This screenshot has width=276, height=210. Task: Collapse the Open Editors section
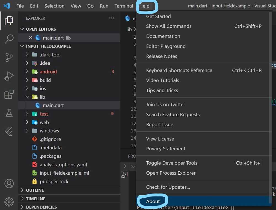coord(22,29)
